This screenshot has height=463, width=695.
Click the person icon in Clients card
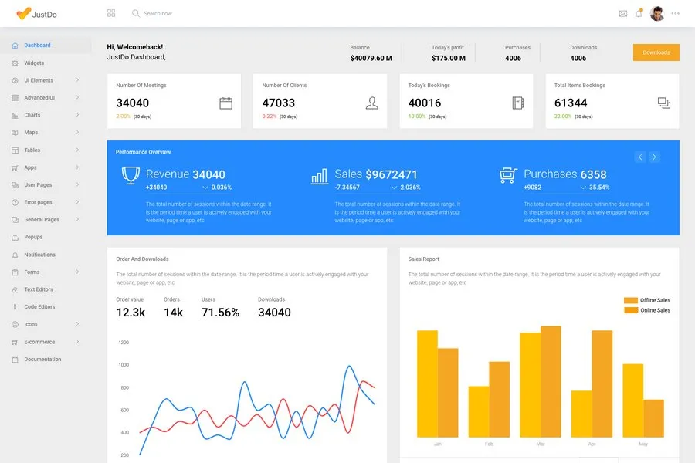coord(372,103)
